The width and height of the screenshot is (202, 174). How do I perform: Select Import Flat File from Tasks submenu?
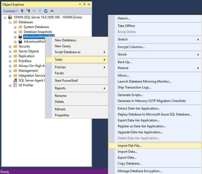(x=130, y=146)
